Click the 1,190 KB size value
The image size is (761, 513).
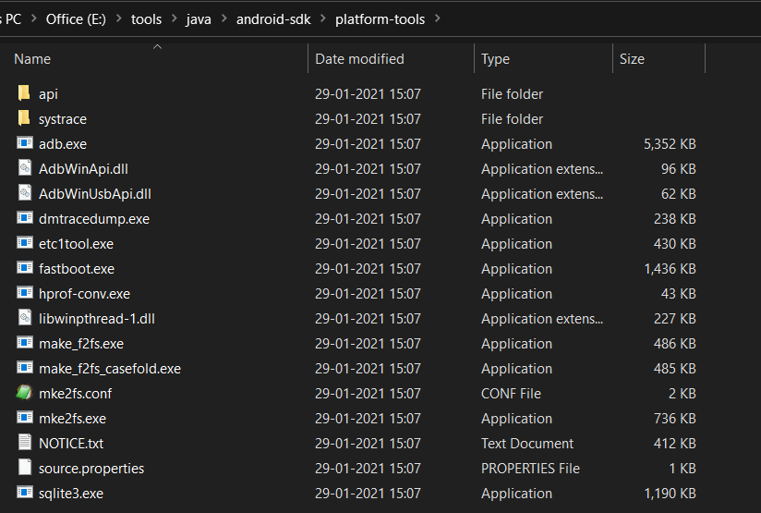[x=670, y=494]
